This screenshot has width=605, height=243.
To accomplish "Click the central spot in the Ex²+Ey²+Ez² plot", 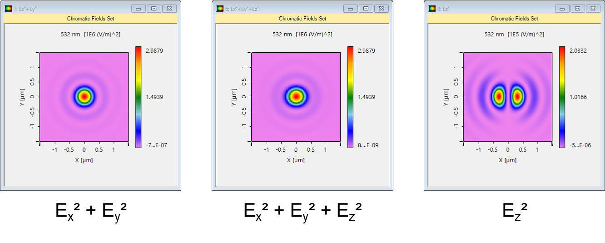I will [x=296, y=96].
